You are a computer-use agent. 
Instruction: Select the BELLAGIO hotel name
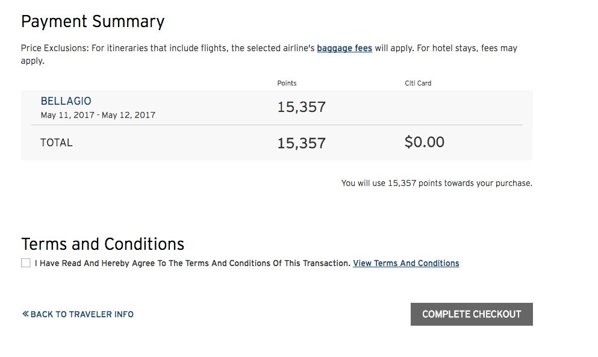pos(66,101)
